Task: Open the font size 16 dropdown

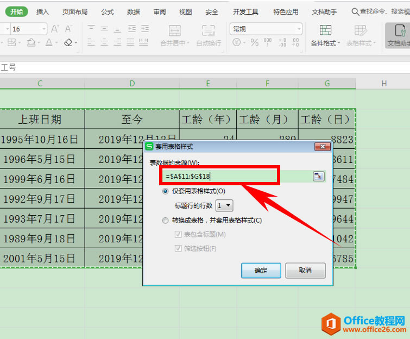Action: pos(44,29)
